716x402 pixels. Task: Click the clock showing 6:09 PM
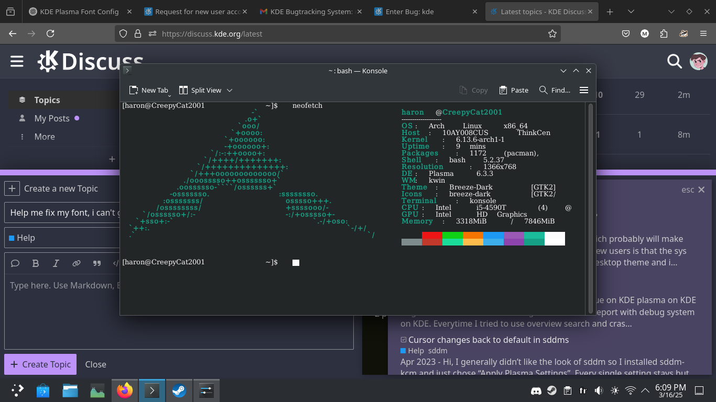670,390
